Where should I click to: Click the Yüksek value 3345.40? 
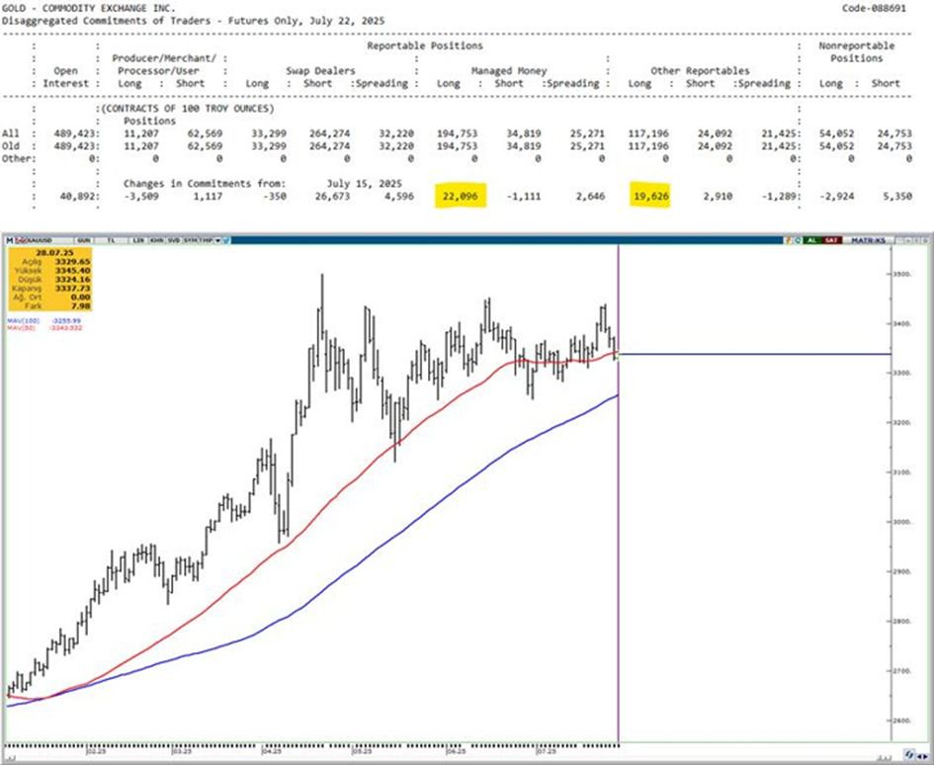click(x=72, y=271)
